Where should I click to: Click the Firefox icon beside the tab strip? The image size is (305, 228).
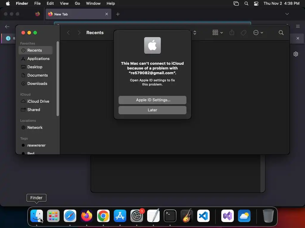coord(38,14)
